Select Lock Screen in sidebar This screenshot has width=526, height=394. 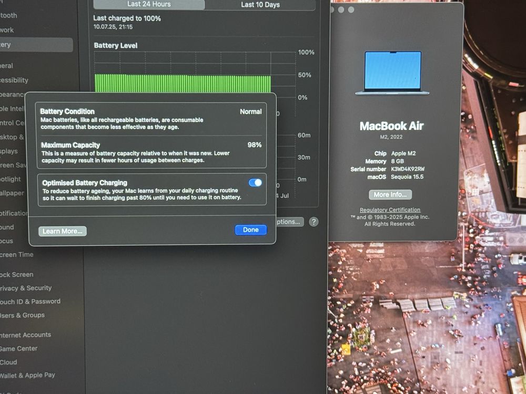pos(17,274)
